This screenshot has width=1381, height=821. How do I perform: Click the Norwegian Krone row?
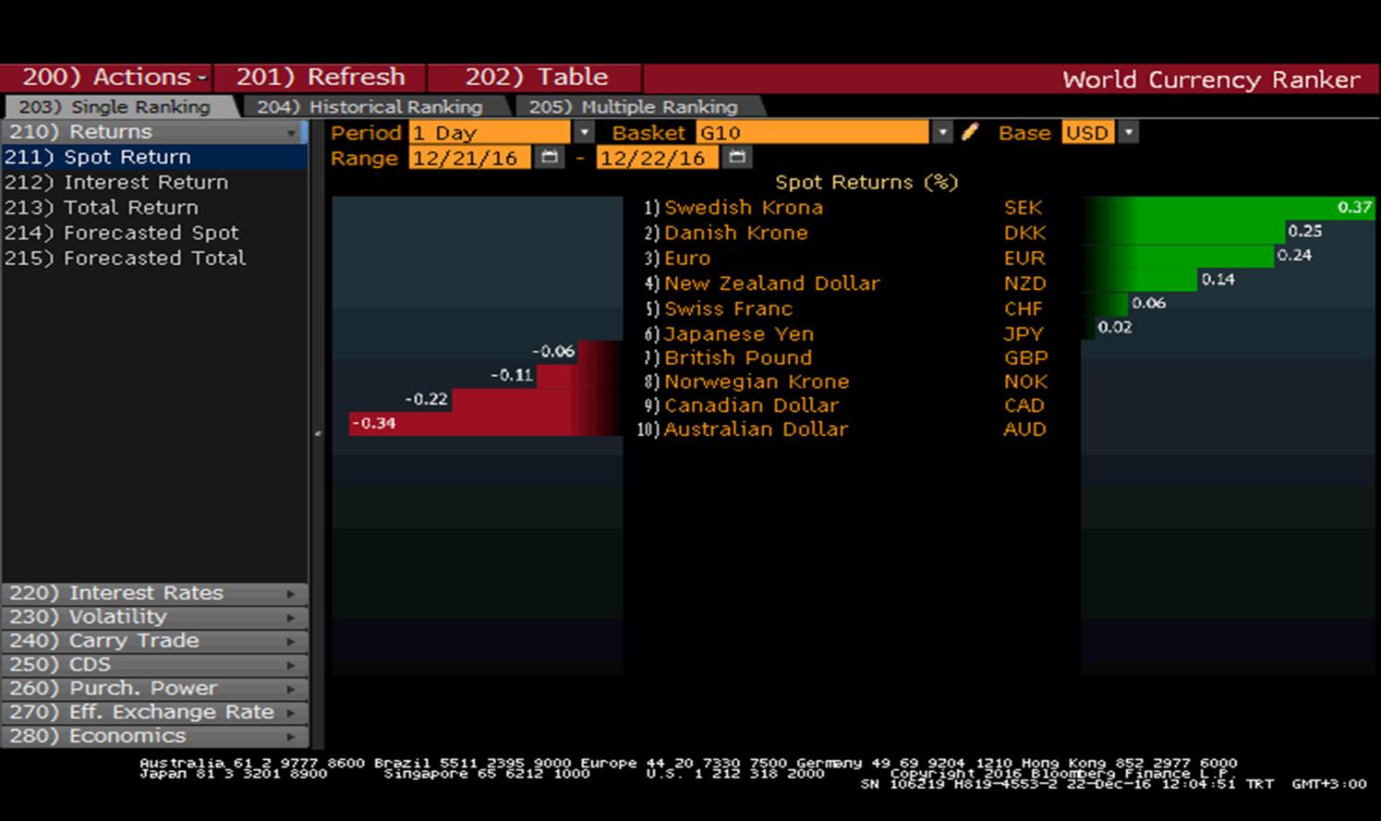click(x=845, y=381)
